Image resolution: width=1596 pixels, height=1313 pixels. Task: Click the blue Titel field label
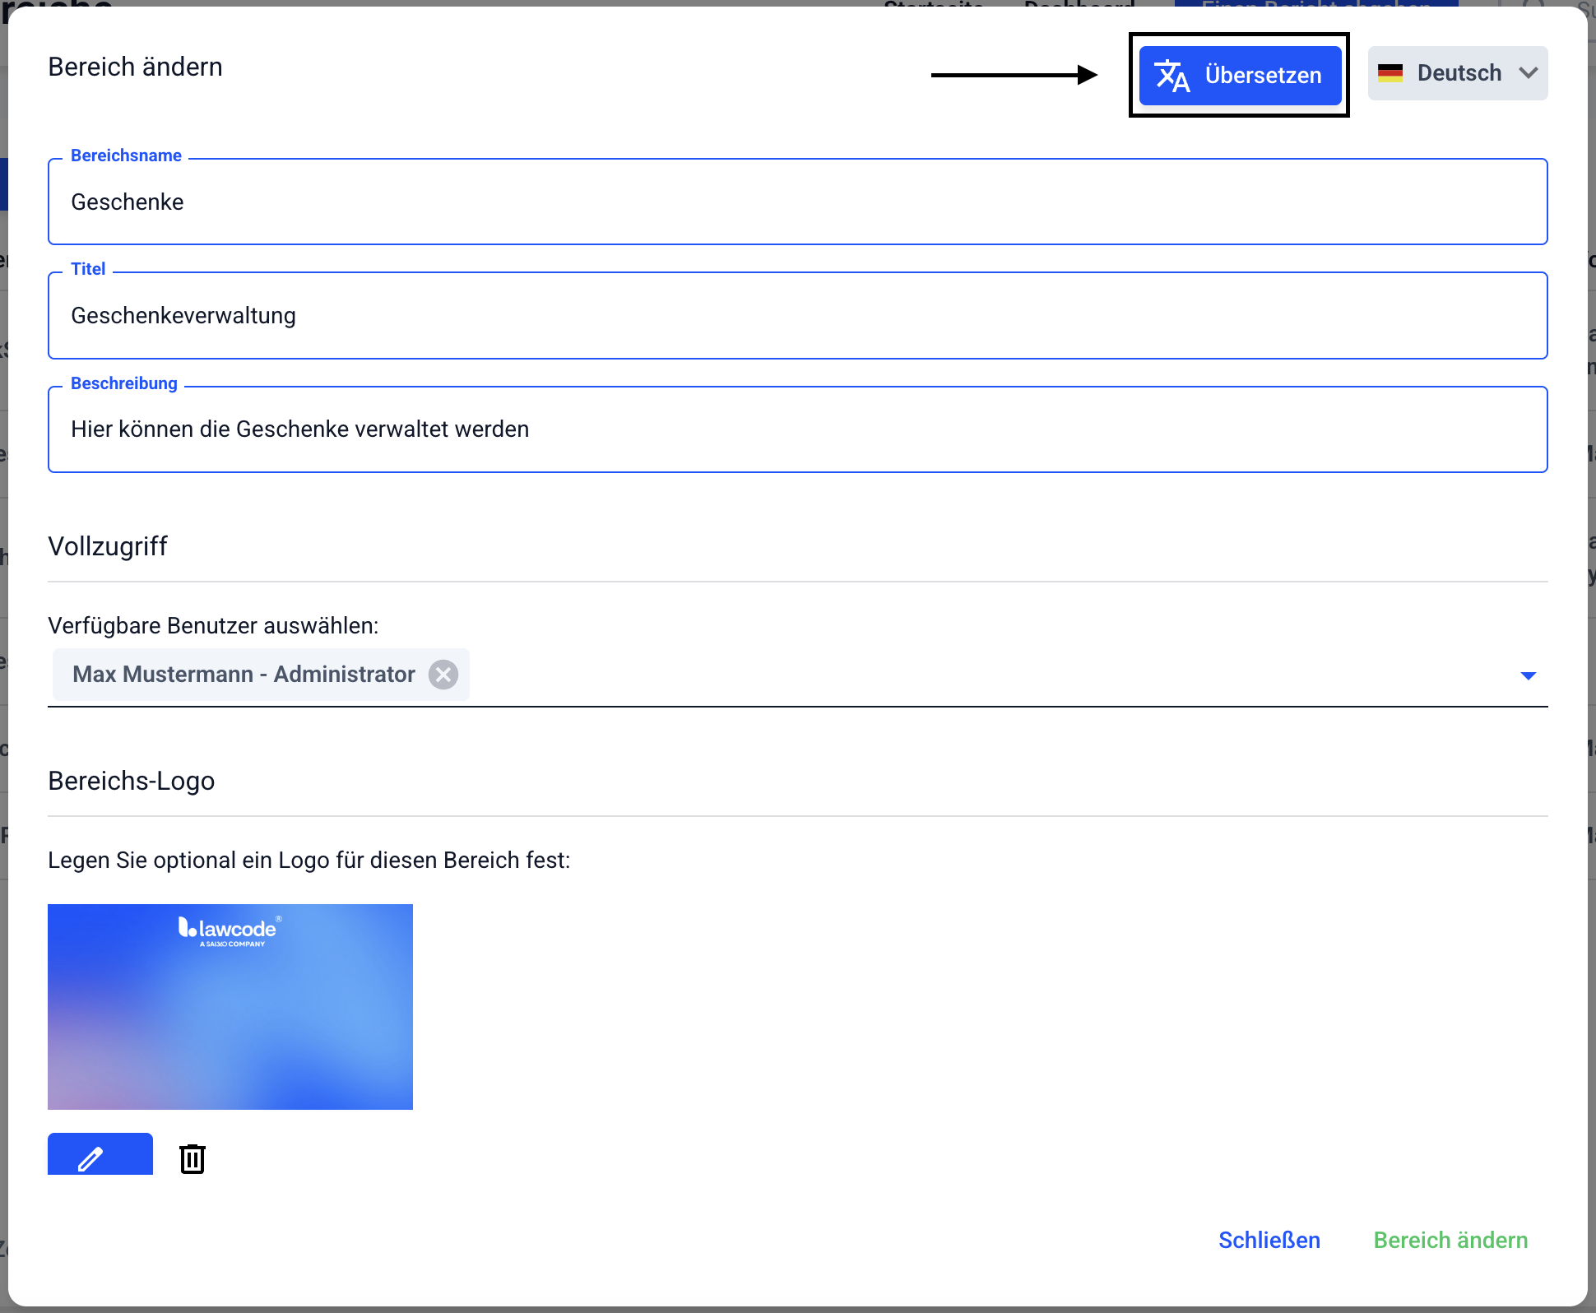(x=88, y=269)
